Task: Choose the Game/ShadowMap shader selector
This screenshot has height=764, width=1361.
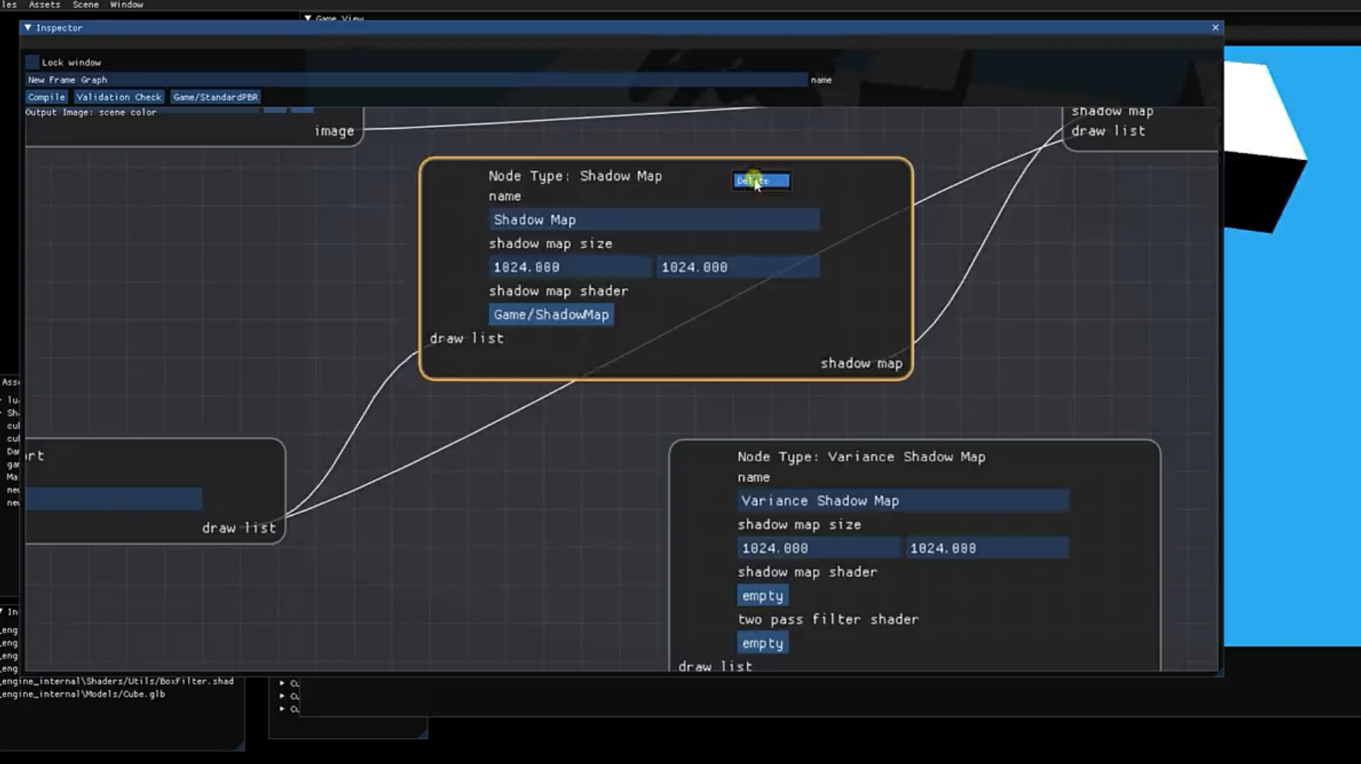Action: (551, 314)
